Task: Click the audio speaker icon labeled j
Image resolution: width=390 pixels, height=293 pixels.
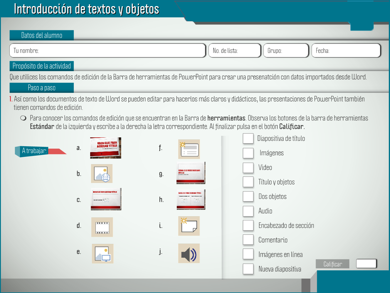Action: (189, 253)
